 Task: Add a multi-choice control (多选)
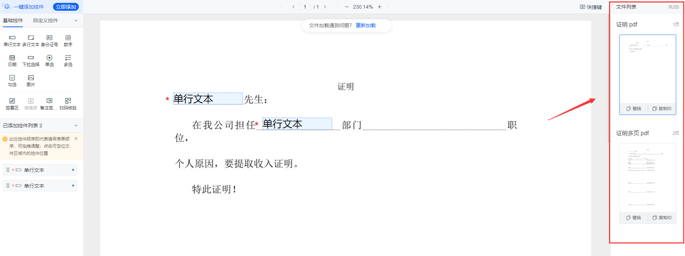pyautogui.click(x=68, y=61)
